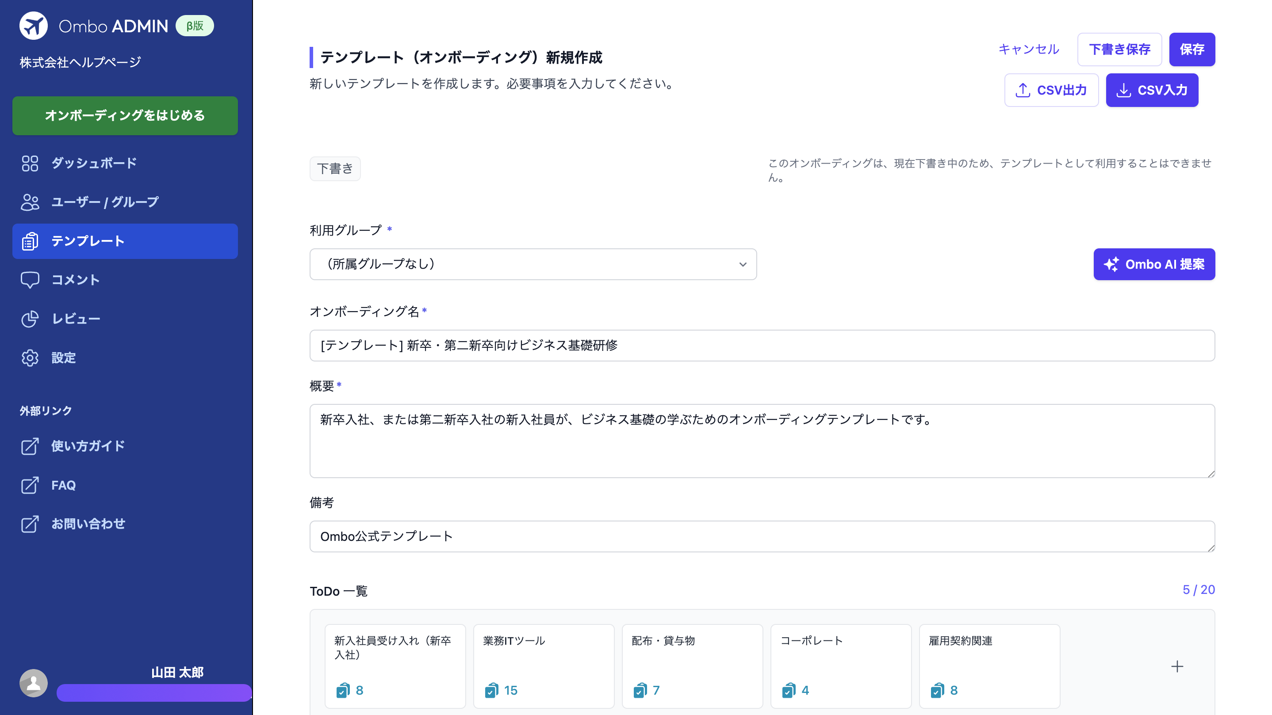Open the 雇用契約関連 ToDo card
The height and width of the screenshot is (715, 1272).
989,666
